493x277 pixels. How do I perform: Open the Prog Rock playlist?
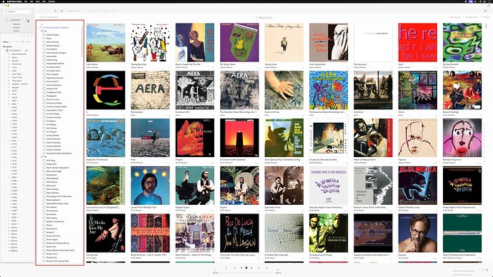click(x=16, y=81)
